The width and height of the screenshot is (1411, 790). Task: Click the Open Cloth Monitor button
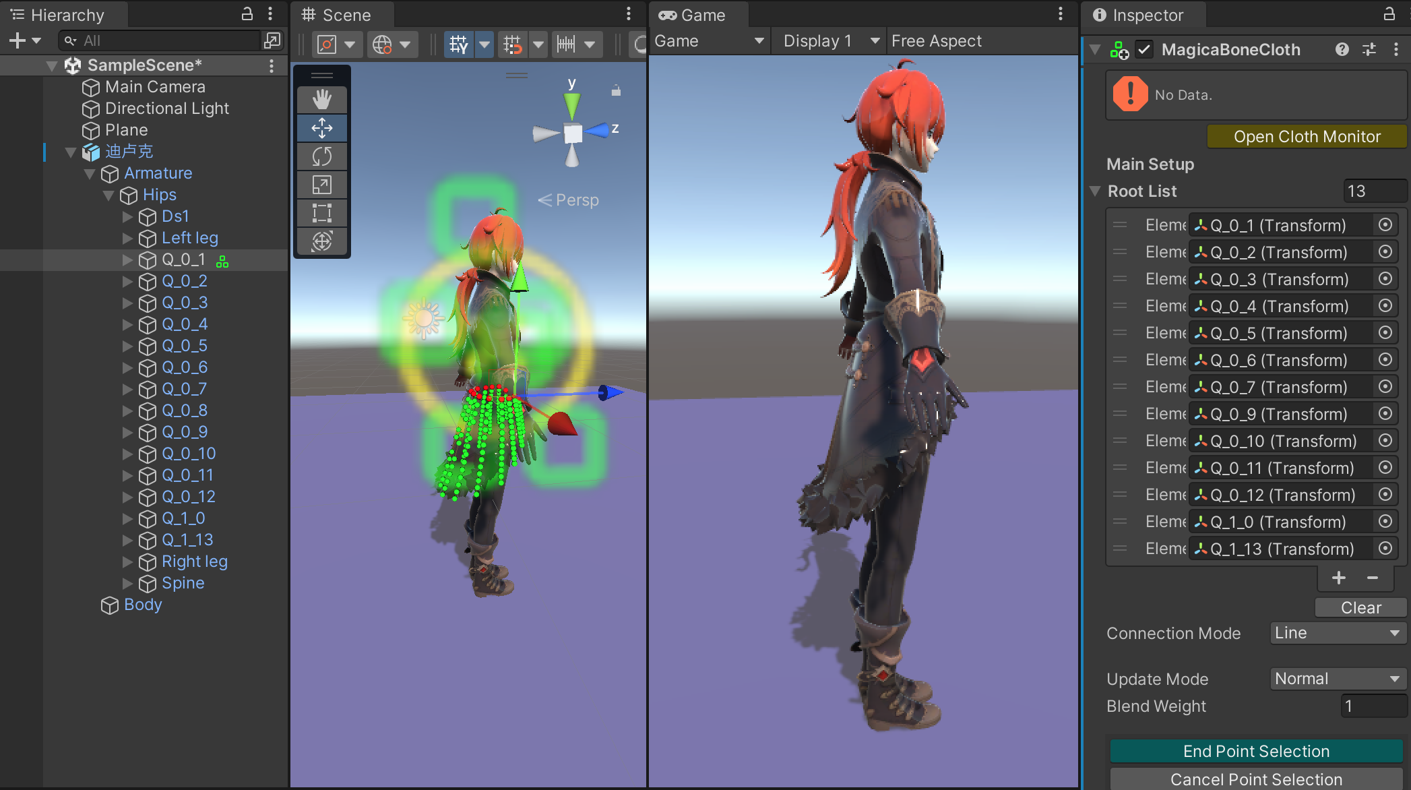(x=1307, y=137)
